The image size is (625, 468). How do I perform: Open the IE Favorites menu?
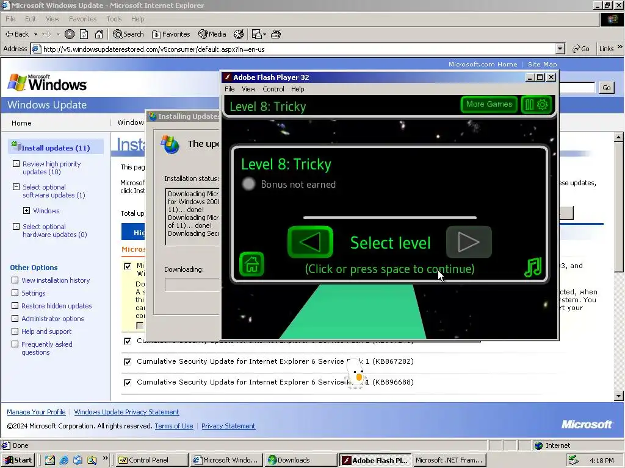coord(82,19)
